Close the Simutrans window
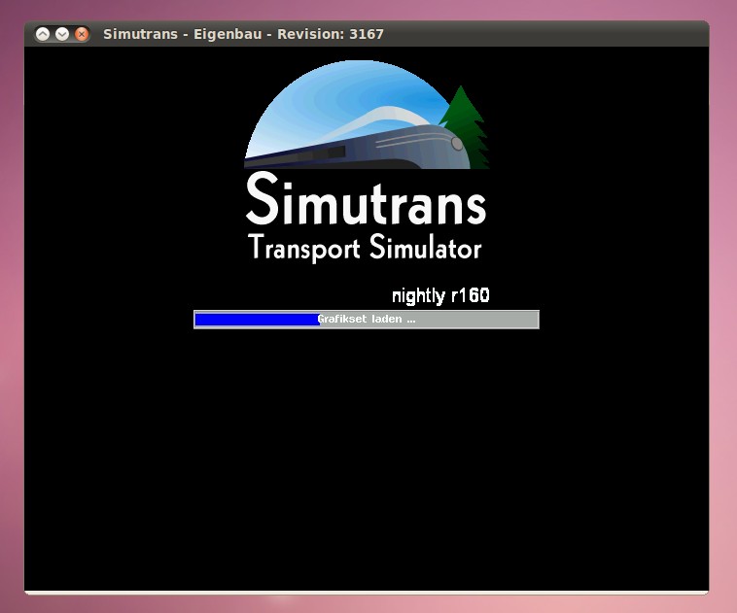The width and height of the screenshot is (737, 613). [x=82, y=34]
